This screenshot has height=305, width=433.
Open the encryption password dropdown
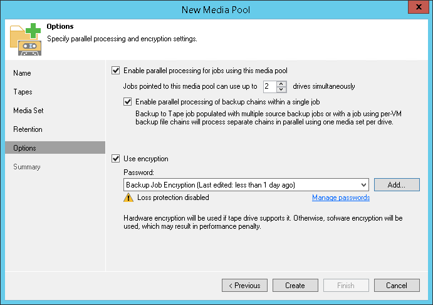click(x=364, y=184)
